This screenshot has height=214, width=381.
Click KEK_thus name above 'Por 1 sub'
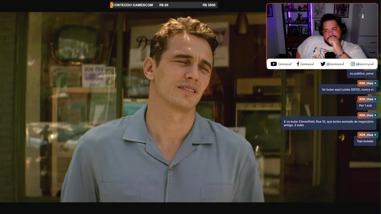(366, 99)
